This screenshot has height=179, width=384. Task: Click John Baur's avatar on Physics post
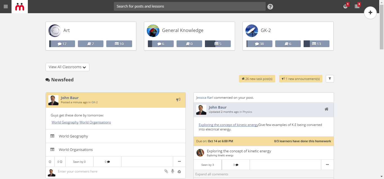201,110
